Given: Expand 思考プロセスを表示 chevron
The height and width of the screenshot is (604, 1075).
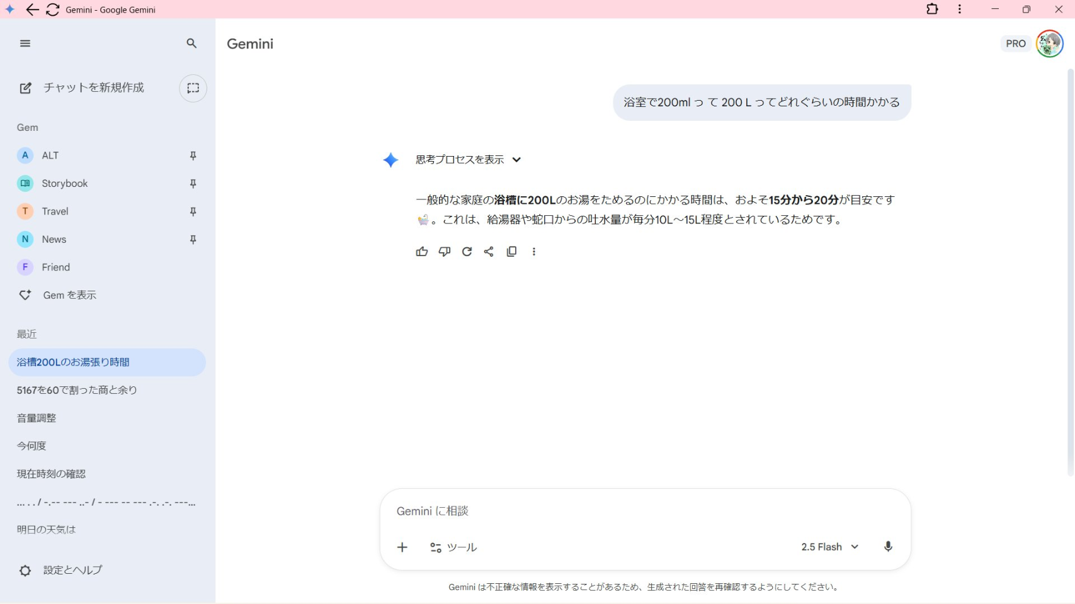Looking at the screenshot, I should [516, 160].
